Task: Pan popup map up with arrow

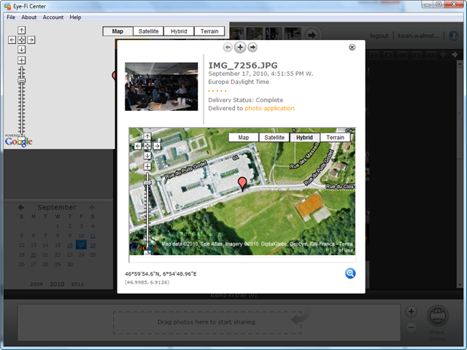Action: (x=147, y=136)
